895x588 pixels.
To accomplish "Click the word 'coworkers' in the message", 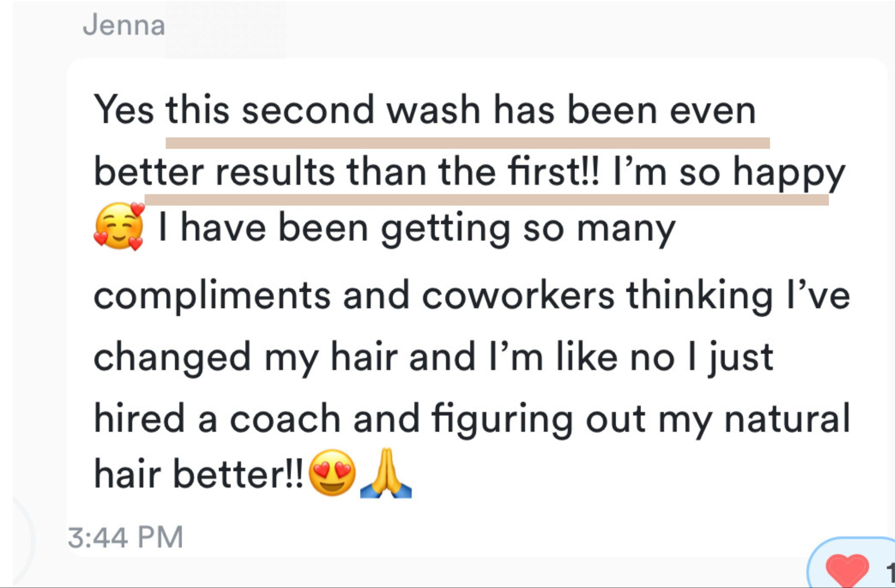I will point(518,295).
